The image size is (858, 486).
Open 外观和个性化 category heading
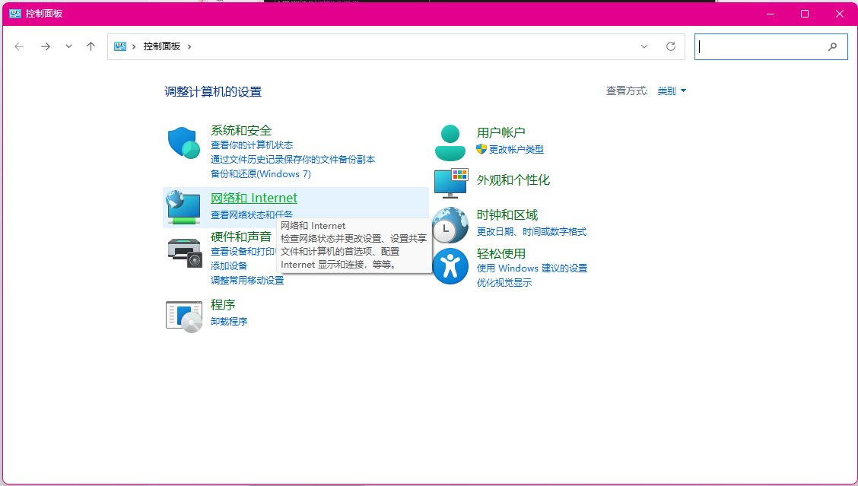coord(513,180)
